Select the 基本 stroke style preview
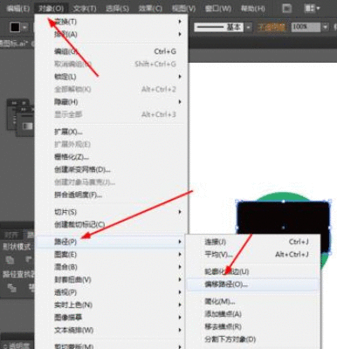Viewport: 337px width, 349px height. click(x=218, y=27)
